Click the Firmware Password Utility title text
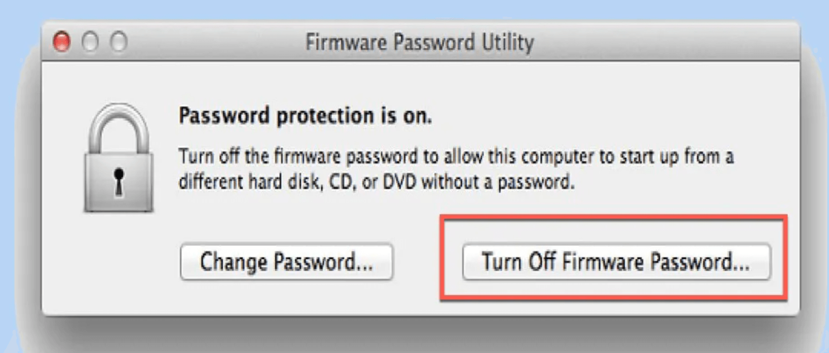Image resolution: width=829 pixels, height=353 pixels. (x=419, y=41)
